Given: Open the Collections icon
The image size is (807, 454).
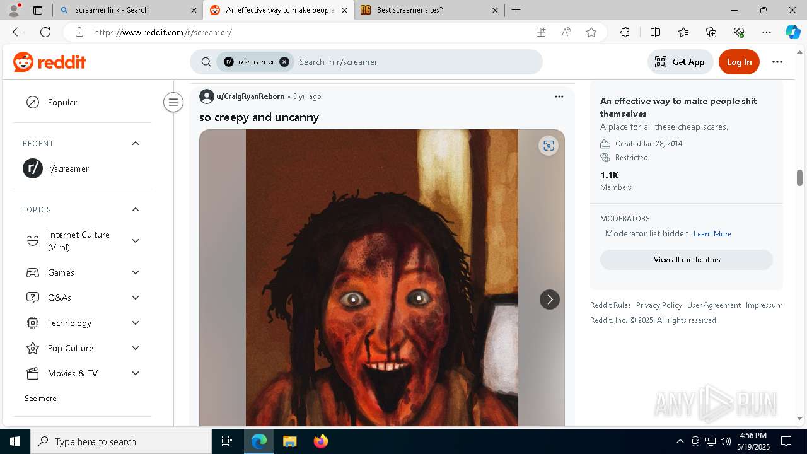Looking at the screenshot, I should point(711,32).
